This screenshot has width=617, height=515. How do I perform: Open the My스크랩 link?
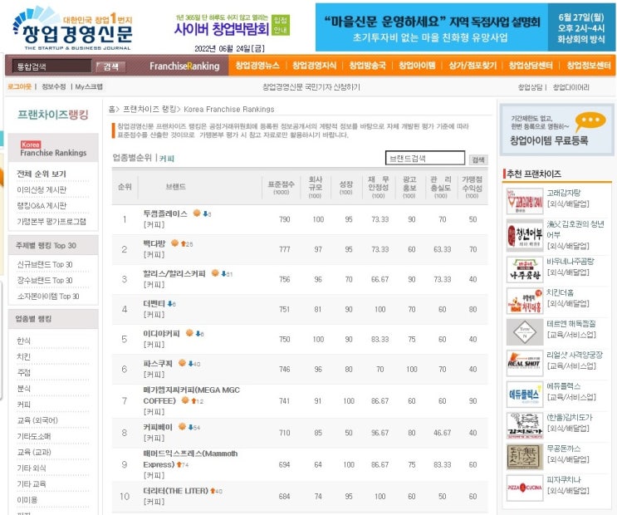89,86
